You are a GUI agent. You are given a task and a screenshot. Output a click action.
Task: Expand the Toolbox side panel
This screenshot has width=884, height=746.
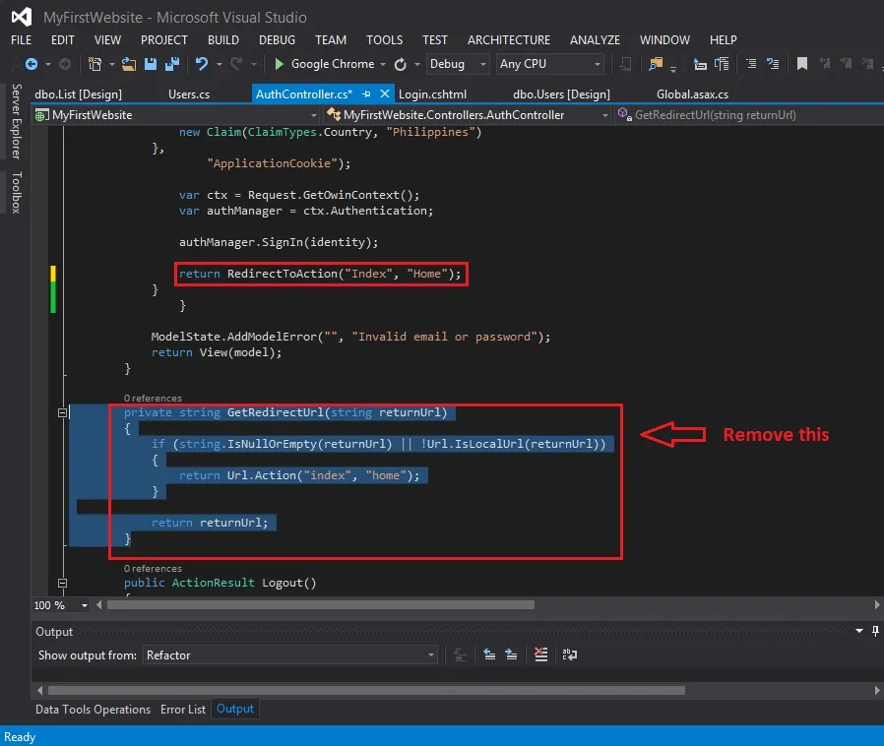click(17, 192)
